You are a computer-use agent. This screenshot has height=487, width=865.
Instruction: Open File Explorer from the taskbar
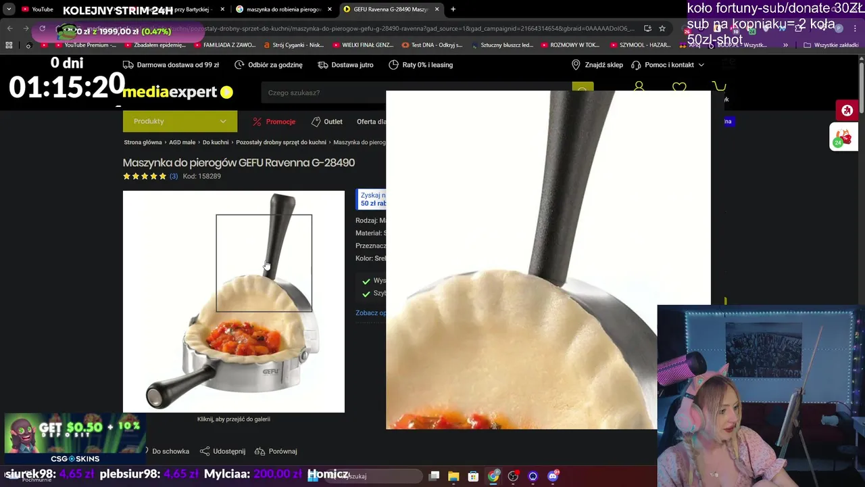pyautogui.click(x=453, y=476)
